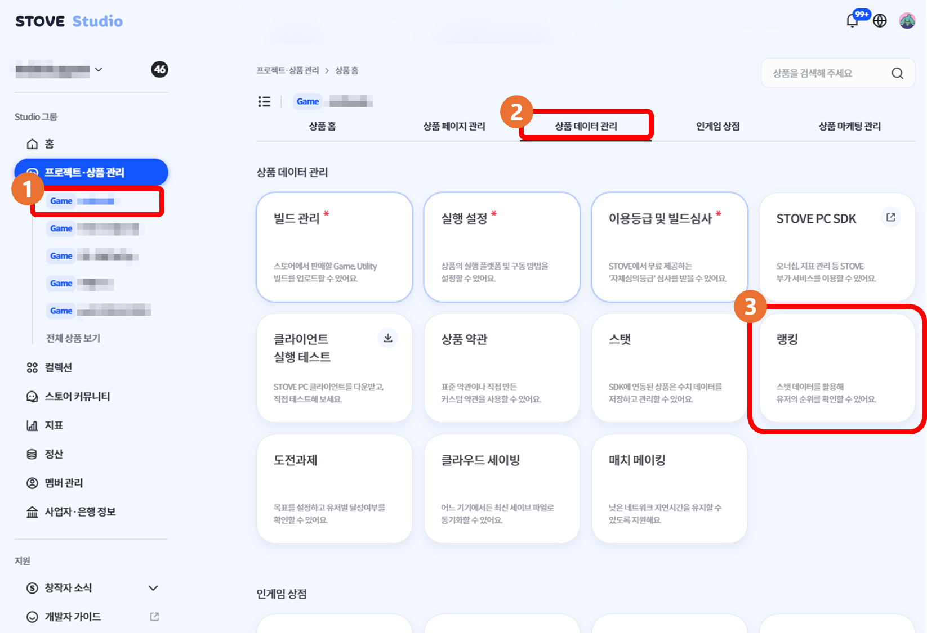Click the external link icon on STOVE PC SDK
927x633 pixels.
click(890, 217)
